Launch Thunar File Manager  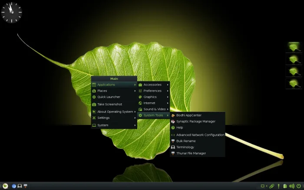click(191, 153)
